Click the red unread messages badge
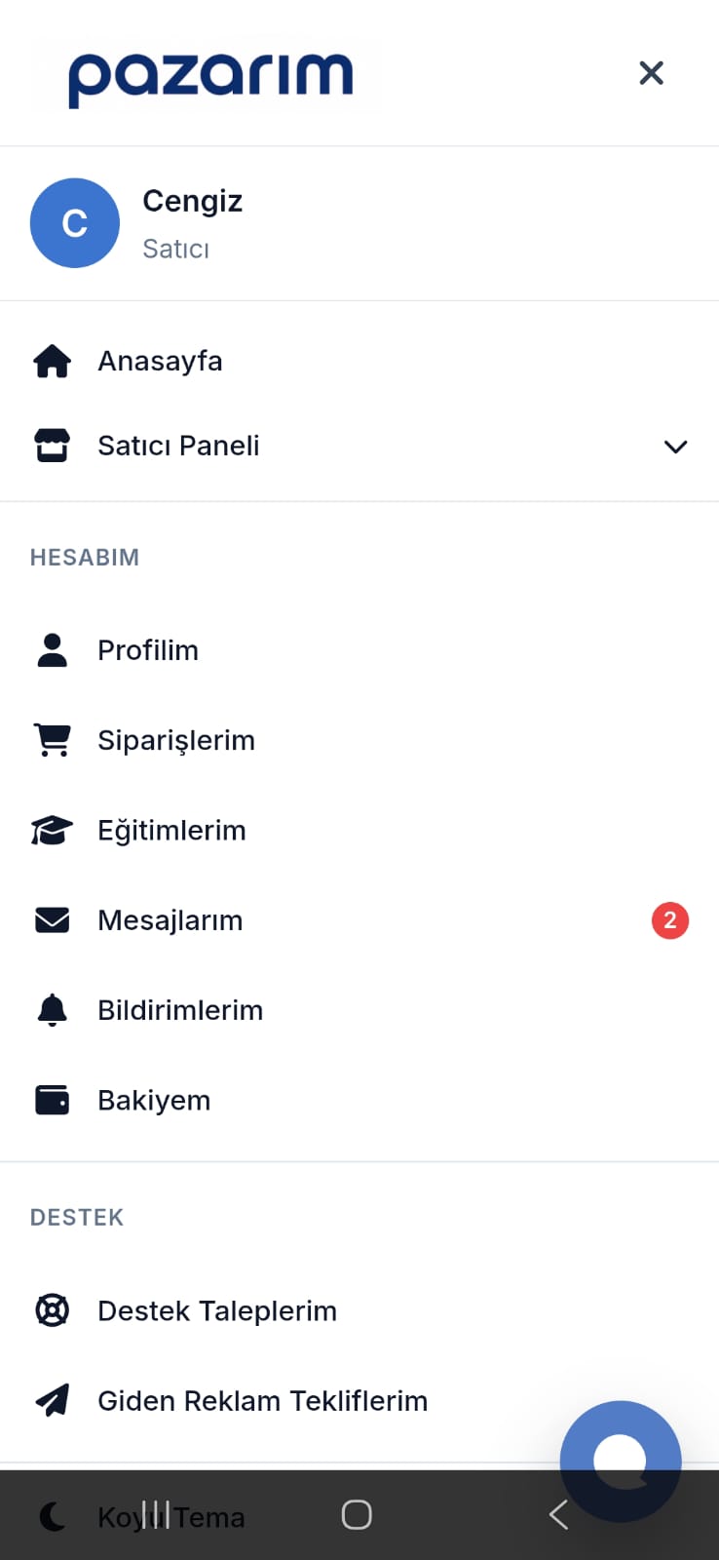719x1560 pixels. point(670,920)
